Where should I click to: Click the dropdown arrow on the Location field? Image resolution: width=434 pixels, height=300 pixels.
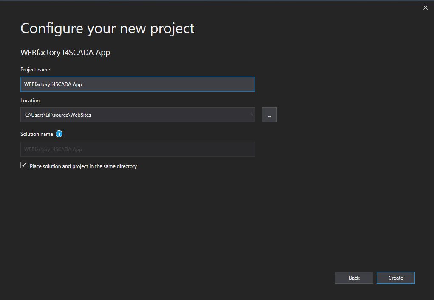click(251, 115)
